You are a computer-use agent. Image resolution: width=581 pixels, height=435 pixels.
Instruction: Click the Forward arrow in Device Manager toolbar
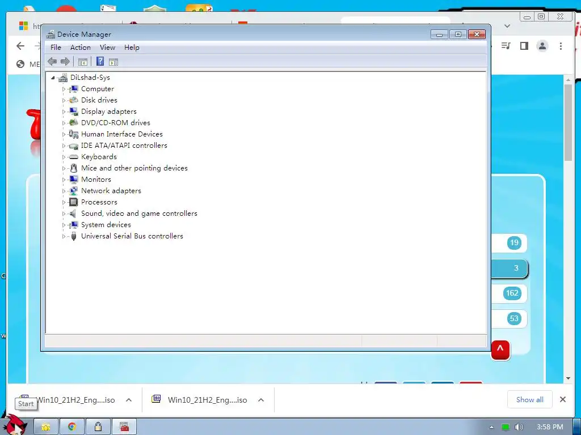pos(65,62)
